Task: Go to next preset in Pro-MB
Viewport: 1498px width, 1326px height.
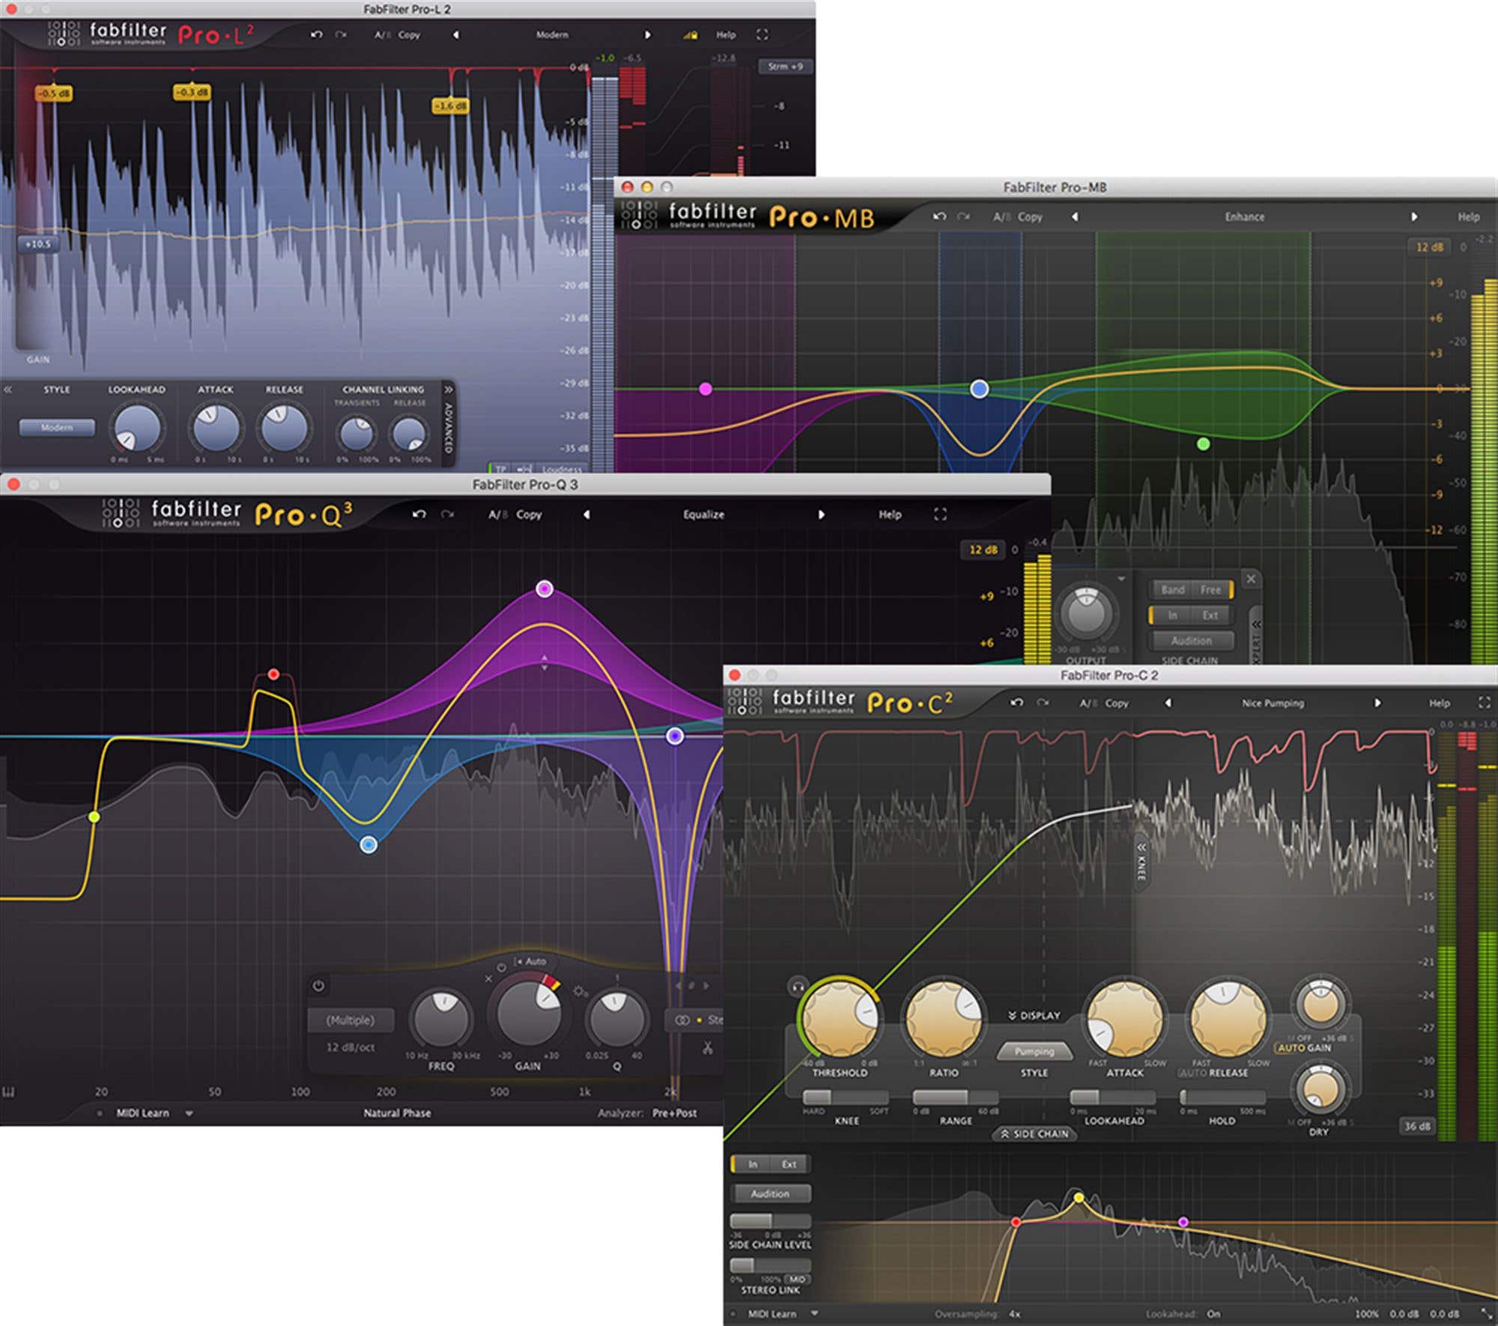Action: pos(1414,217)
